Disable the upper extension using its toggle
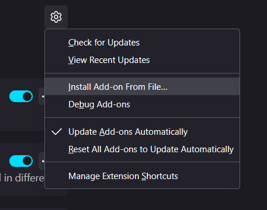Image resolution: width=267 pixels, height=210 pixels. click(x=21, y=96)
